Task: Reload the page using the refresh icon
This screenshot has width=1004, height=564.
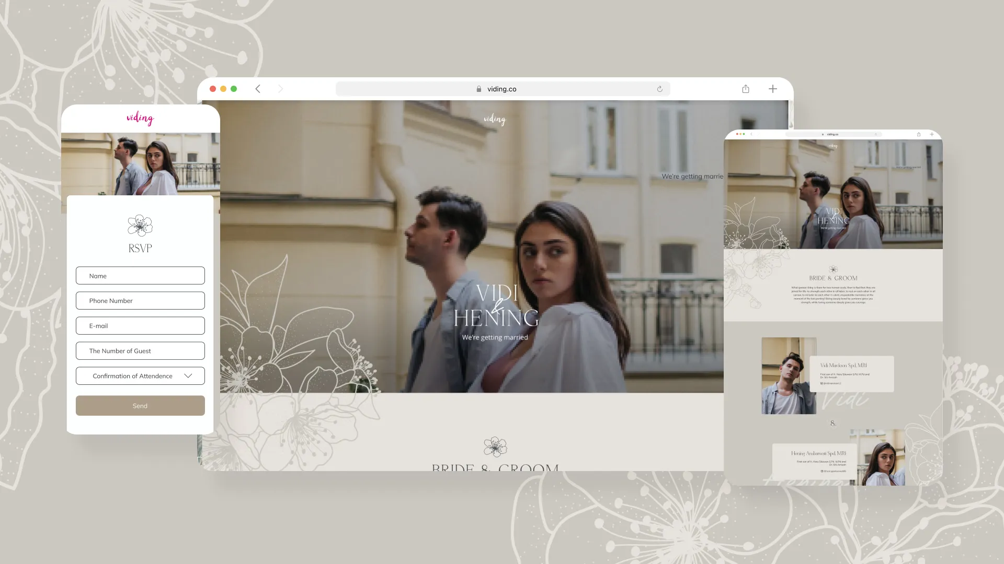Action: pyautogui.click(x=659, y=89)
